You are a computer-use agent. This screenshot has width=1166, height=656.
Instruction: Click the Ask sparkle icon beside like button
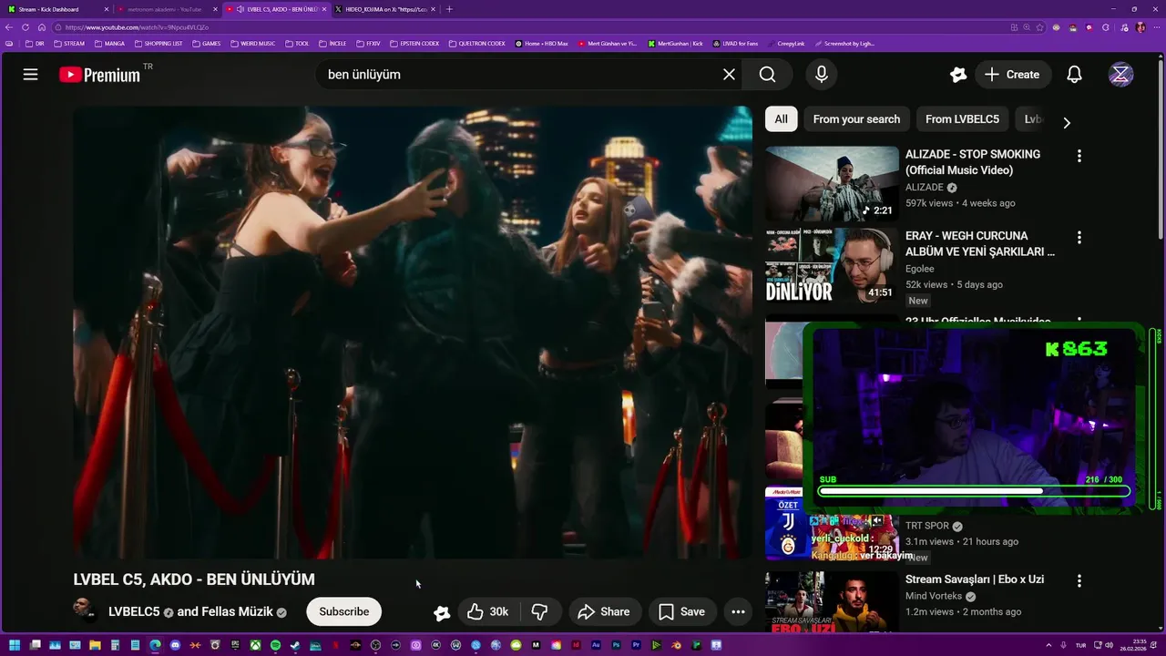[x=442, y=612]
